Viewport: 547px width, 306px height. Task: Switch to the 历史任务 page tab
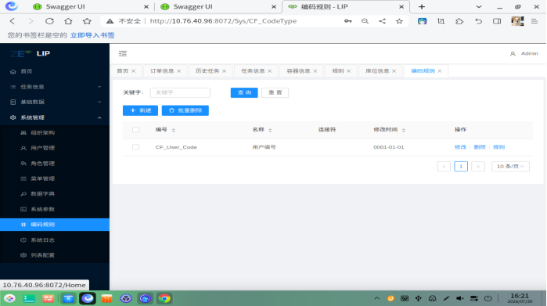pos(207,71)
